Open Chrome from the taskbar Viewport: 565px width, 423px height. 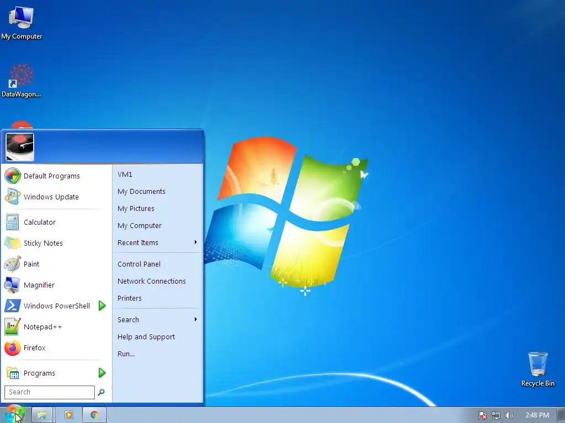coord(94,415)
